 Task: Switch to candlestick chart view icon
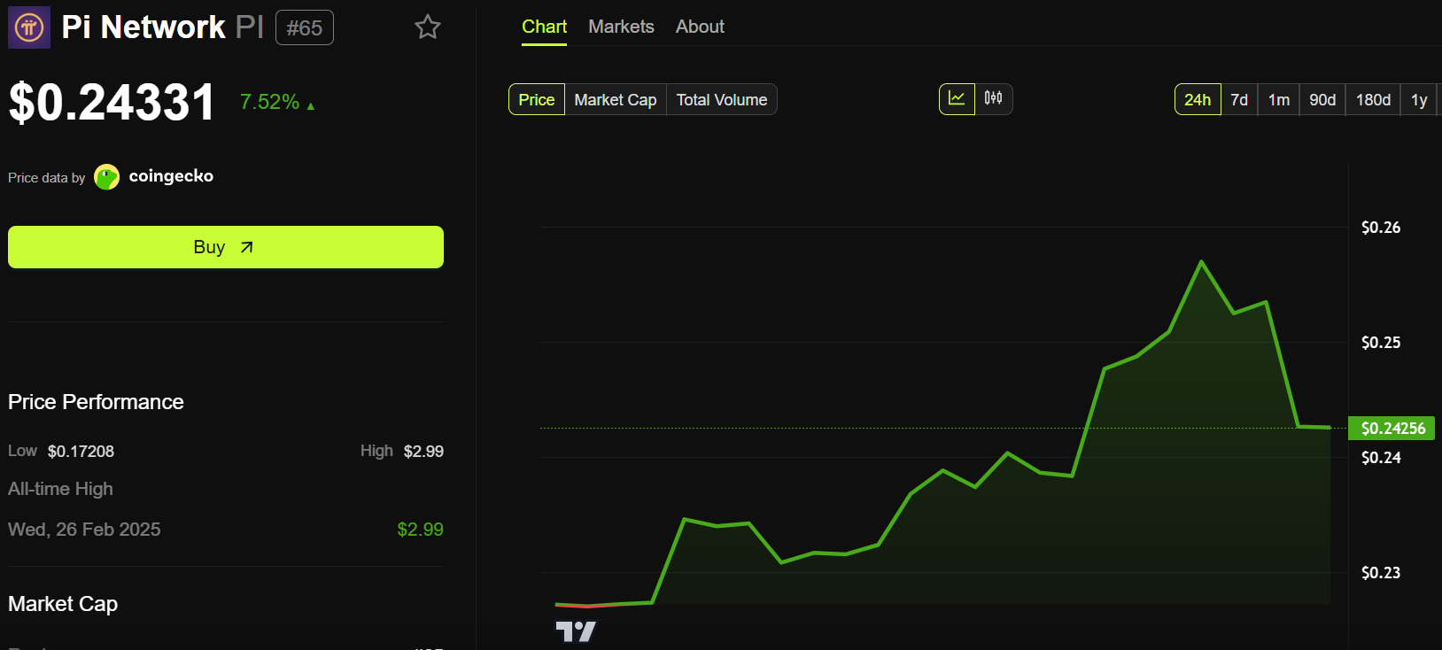pos(994,99)
